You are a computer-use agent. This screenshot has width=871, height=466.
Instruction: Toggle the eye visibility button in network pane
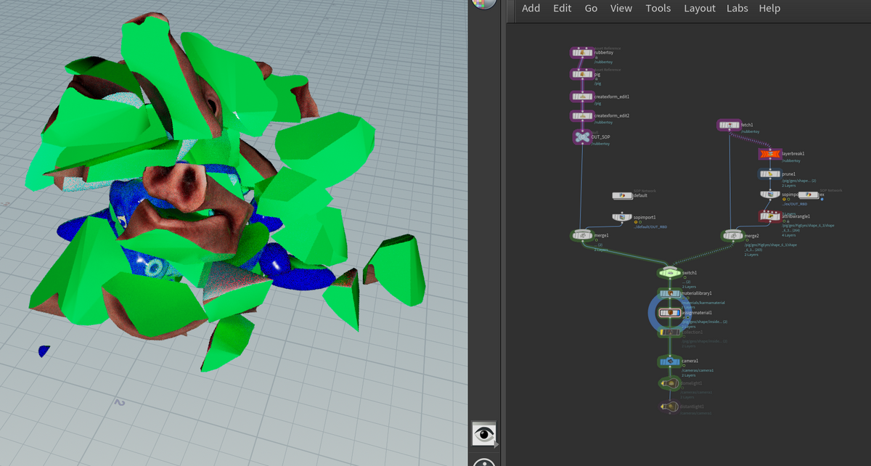(x=483, y=434)
